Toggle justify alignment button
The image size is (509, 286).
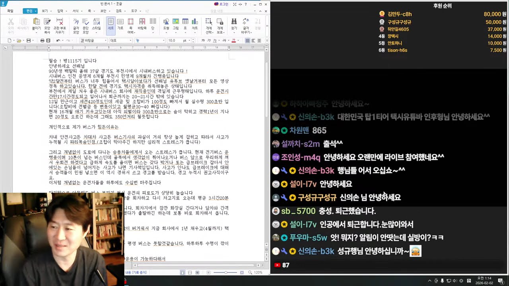(x=247, y=41)
